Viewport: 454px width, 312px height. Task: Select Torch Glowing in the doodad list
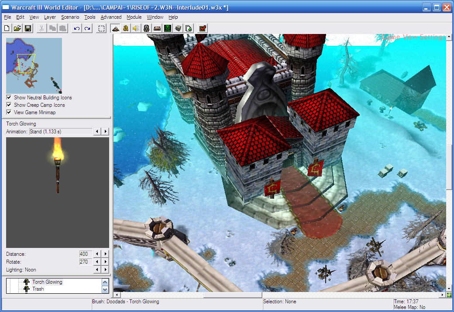pos(47,281)
